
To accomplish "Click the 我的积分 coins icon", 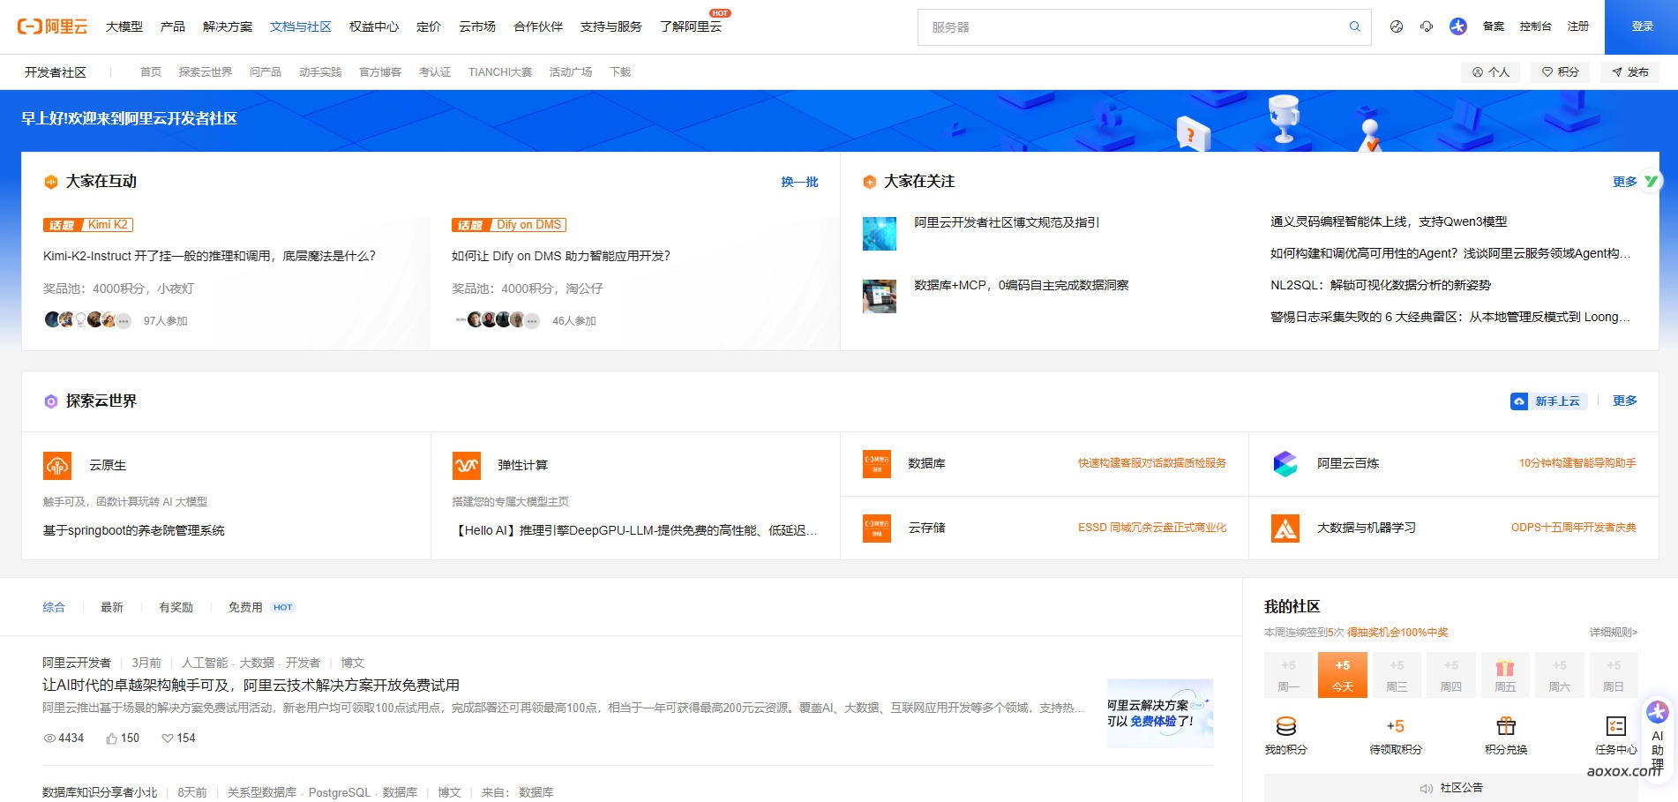I will pos(1287,726).
